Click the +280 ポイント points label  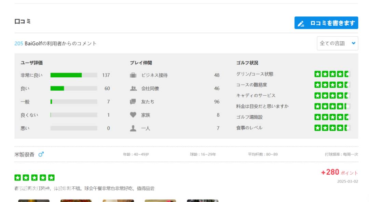(339, 172)
